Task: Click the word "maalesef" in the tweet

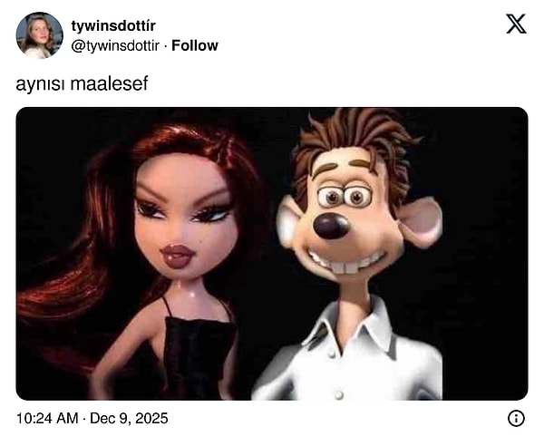Action: 109,83
